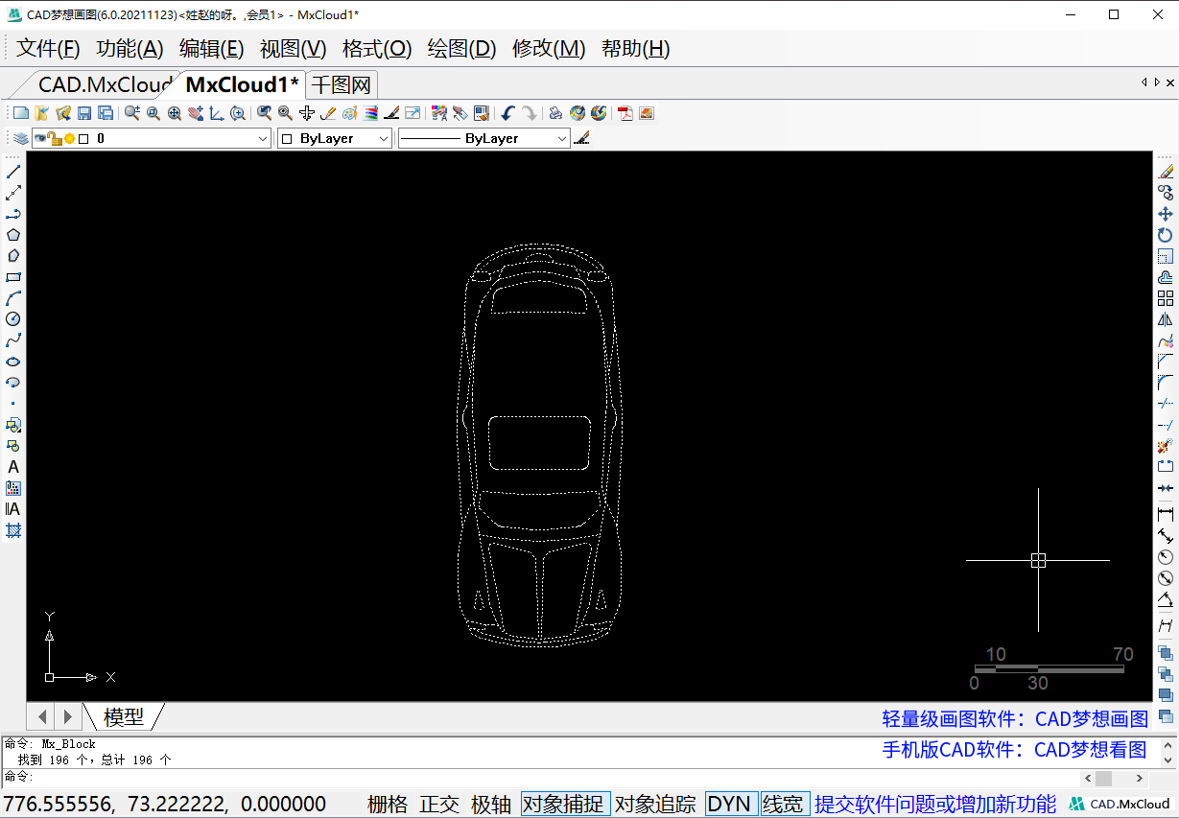Click the Save icon in toolbar
This screenshot has height=818, width=1179.
tap(84, 113)
